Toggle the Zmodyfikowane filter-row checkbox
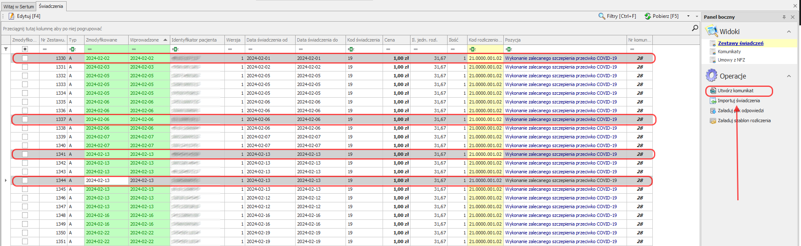This screenshot has height=246, width=801. (25, 49)
